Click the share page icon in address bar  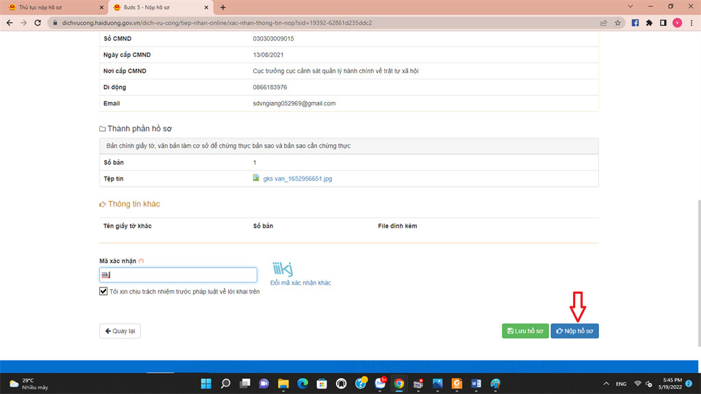point(604,23)
